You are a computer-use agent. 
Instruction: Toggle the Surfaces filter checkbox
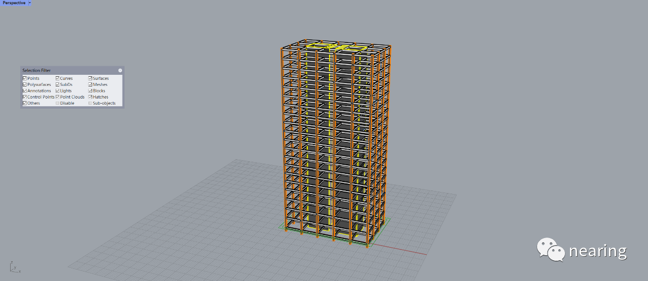(90, 78)
